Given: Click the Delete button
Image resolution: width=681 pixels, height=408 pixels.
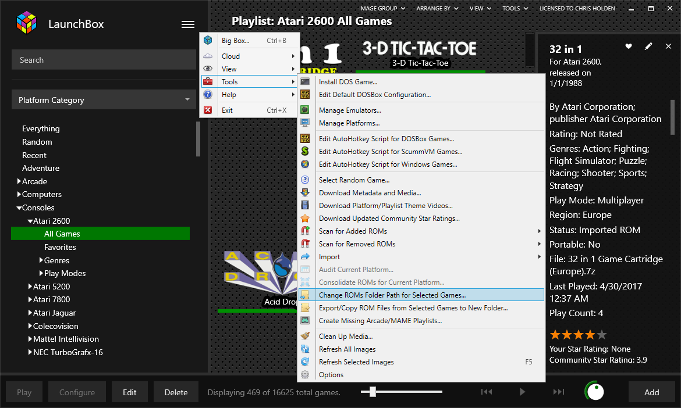Looking at the screenshot, I should coord(176,392).
